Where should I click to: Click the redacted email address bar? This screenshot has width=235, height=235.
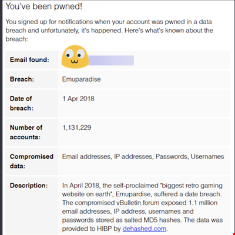111,61
